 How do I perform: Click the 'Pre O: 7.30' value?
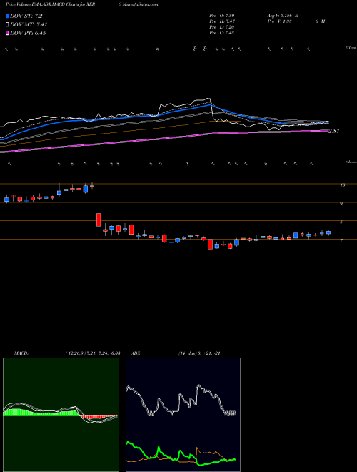(x=222, y=16)
